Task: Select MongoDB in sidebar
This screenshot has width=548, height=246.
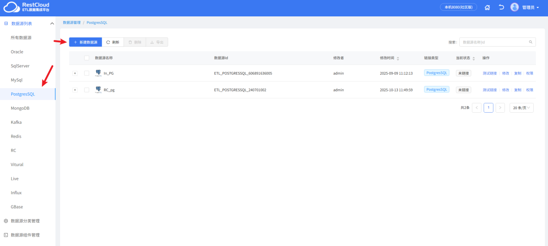Action: point(28,108)
